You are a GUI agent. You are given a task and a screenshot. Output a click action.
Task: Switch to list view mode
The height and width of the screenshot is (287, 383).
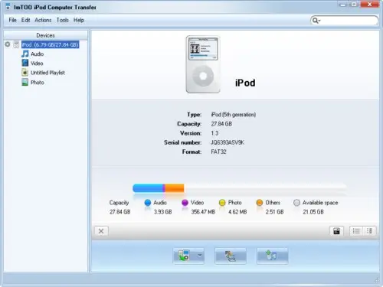click(356, 231)
